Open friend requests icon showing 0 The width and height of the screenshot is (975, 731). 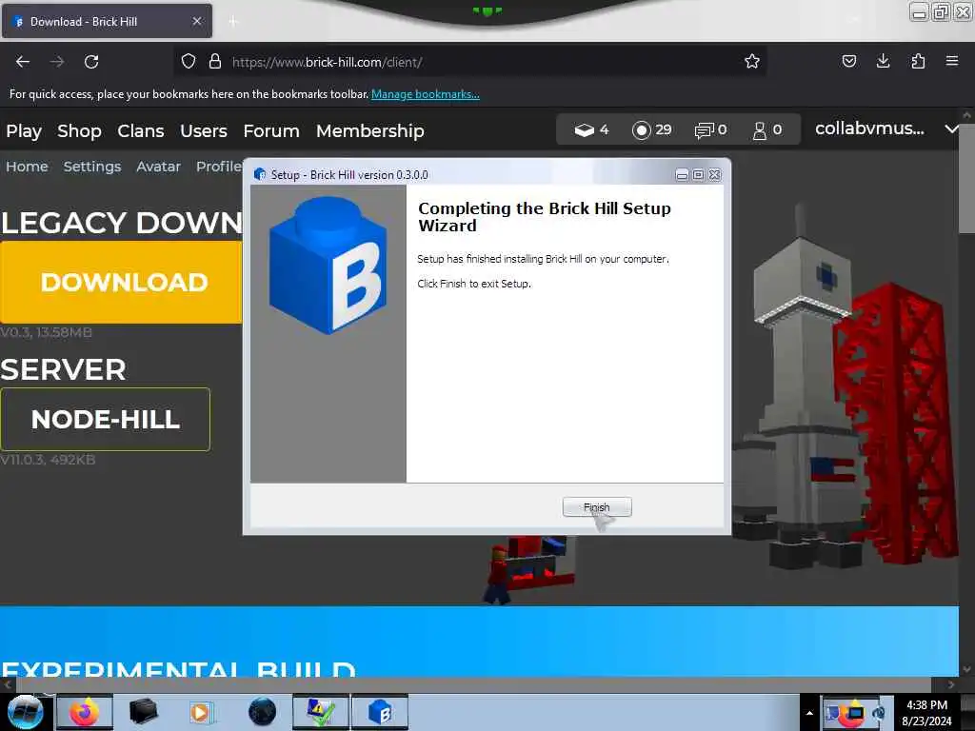pos(767,129)
